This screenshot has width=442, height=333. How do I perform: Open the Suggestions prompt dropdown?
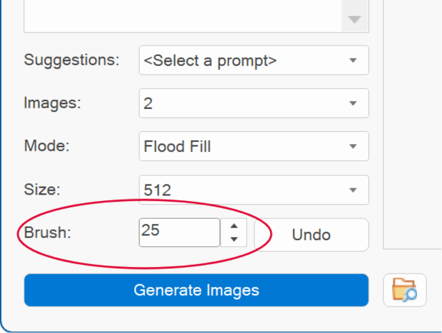[254, 60]
